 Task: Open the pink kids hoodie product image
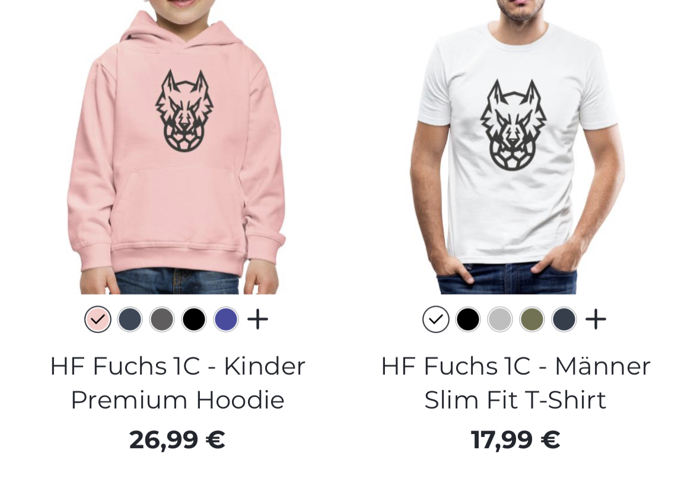[x=177, y=147]
